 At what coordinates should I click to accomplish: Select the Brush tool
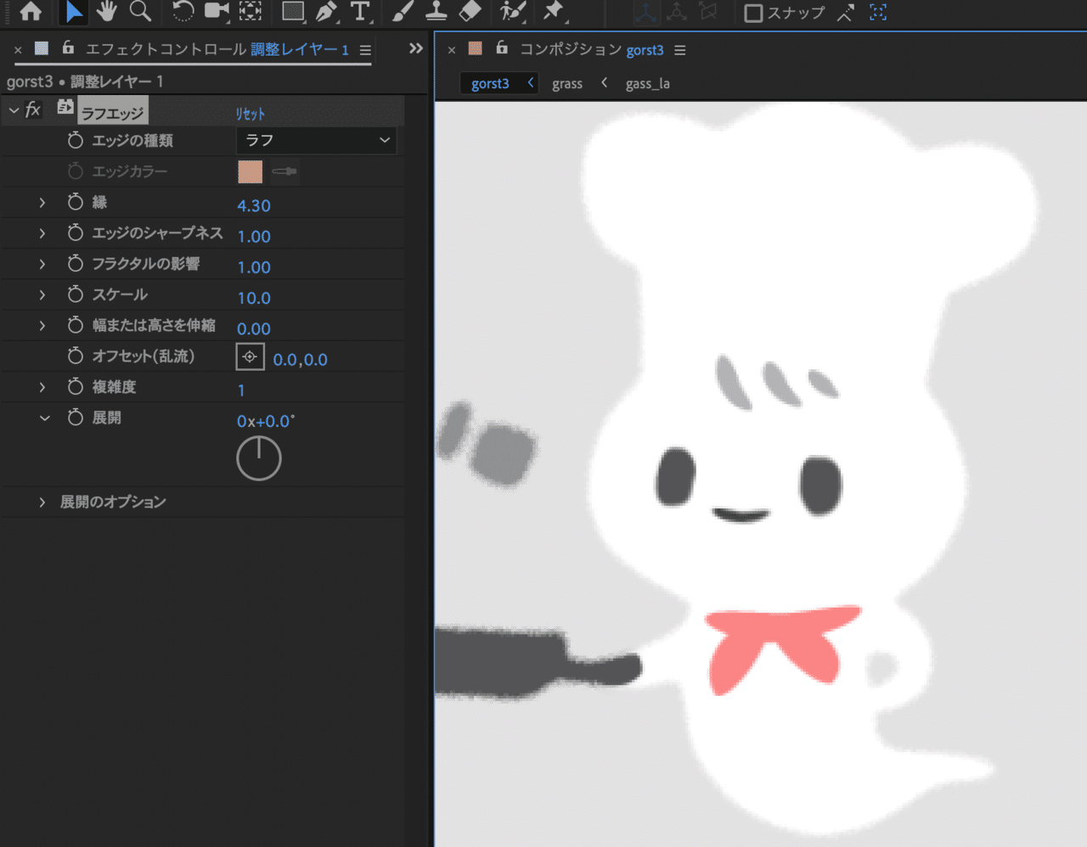403,11
